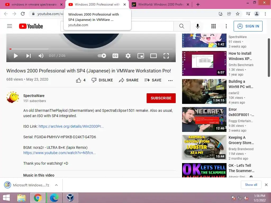Open the YouTube apps grid
271x203 pixels.
coord(214,26)
